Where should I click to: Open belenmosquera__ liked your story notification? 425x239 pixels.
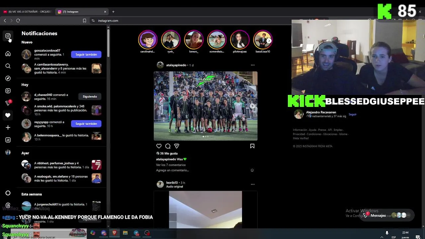61,137
